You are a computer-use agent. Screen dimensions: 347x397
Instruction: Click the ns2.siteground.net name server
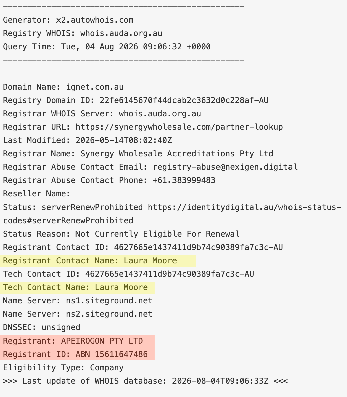(x=109, y=314)
